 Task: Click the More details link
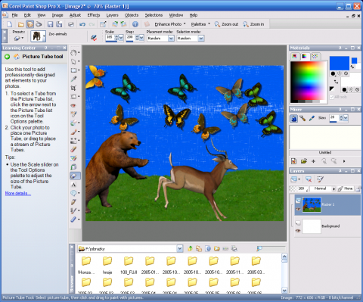point(18,194)
